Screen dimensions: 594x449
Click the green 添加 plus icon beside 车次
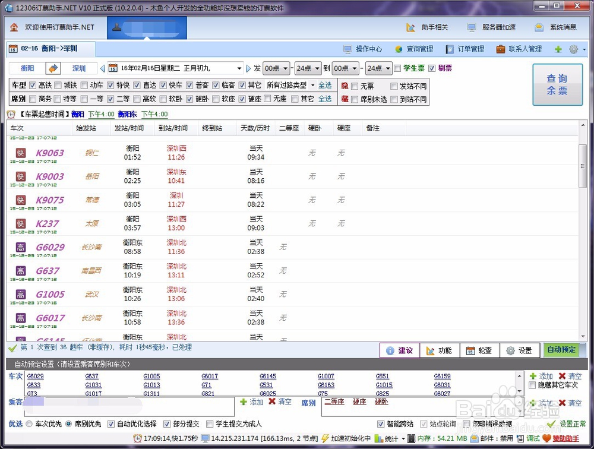533,375
